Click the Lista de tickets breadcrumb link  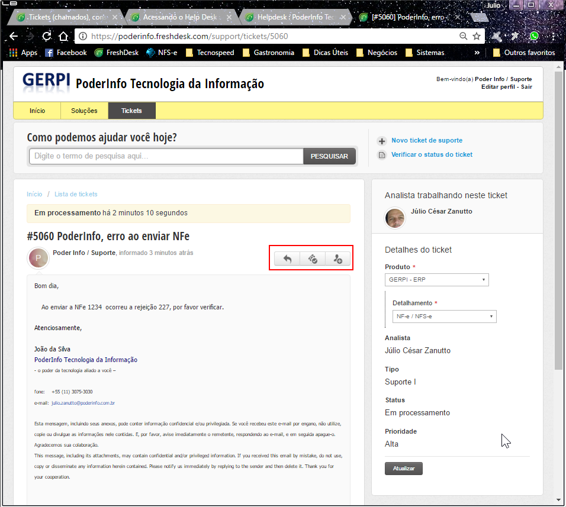76,194
